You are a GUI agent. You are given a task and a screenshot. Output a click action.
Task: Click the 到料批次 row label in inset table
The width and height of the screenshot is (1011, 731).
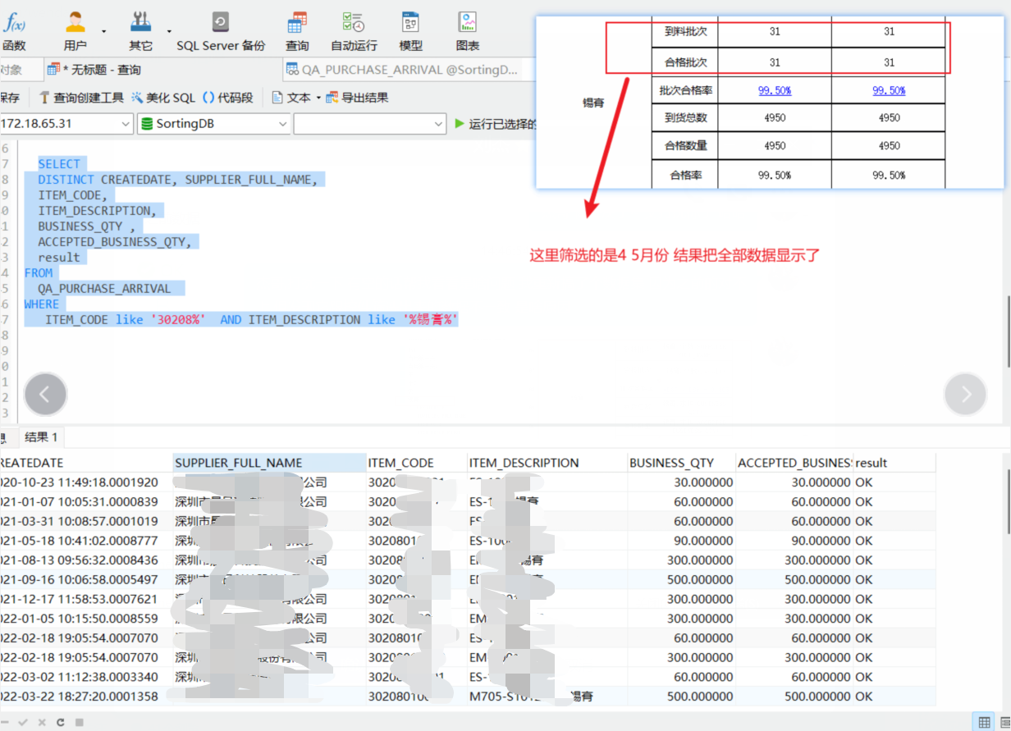tap(685, 32)
